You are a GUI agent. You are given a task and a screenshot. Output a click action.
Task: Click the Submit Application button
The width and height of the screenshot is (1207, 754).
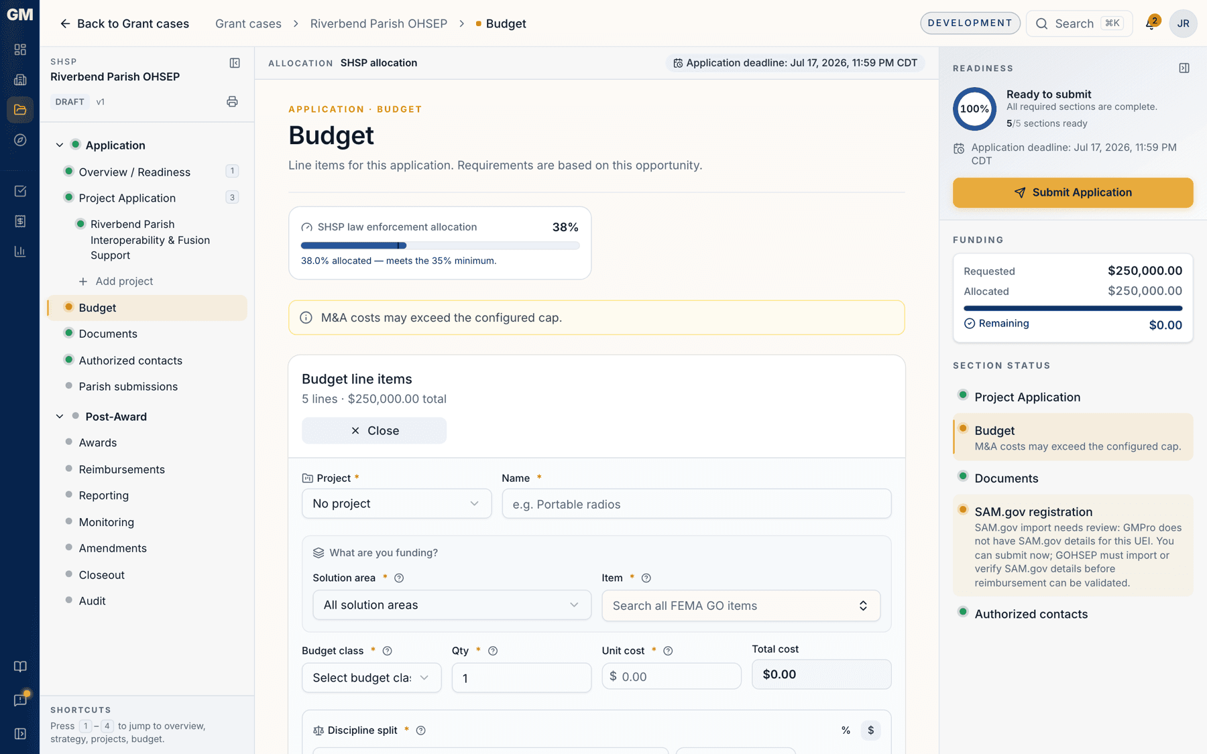tap(1073, 192)
